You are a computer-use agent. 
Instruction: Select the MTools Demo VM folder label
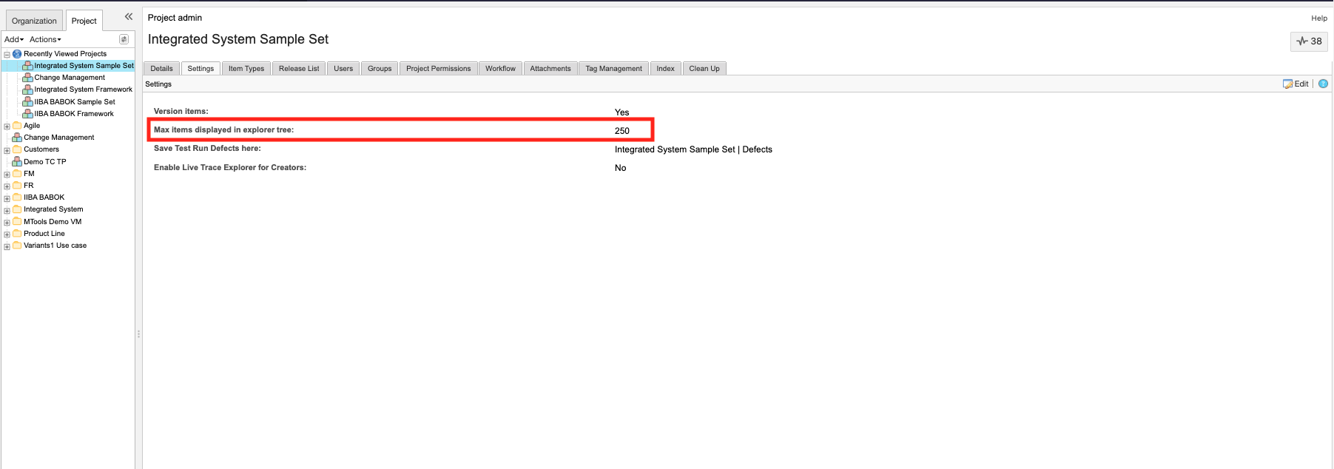[53, 222]
